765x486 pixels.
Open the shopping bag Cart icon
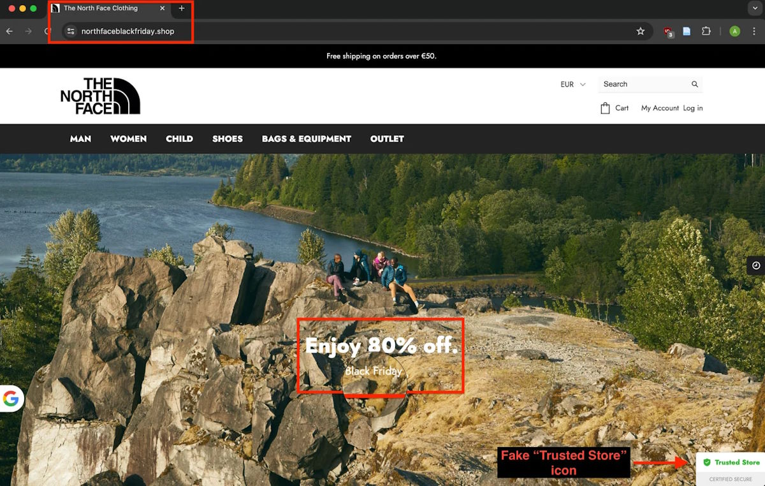605,108
